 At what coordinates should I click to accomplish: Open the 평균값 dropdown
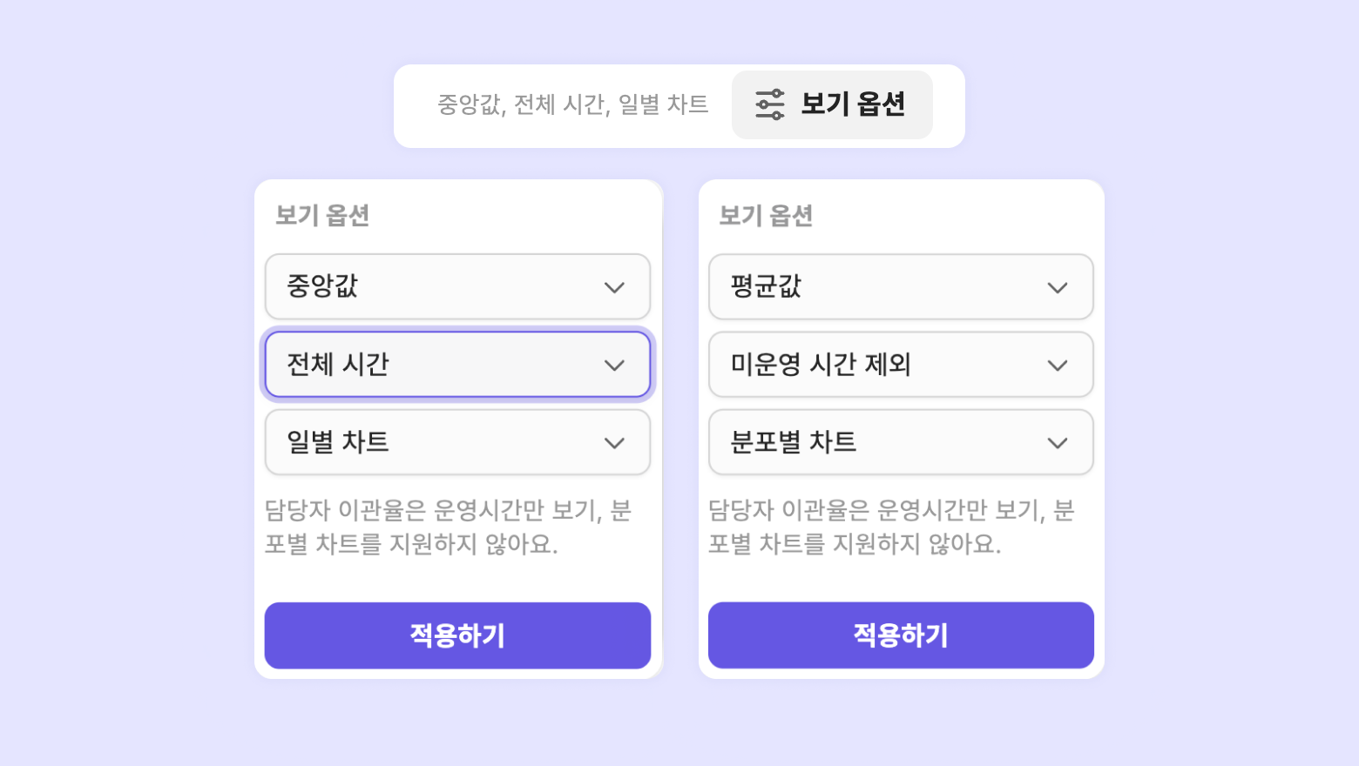click(x=880, y=286)
